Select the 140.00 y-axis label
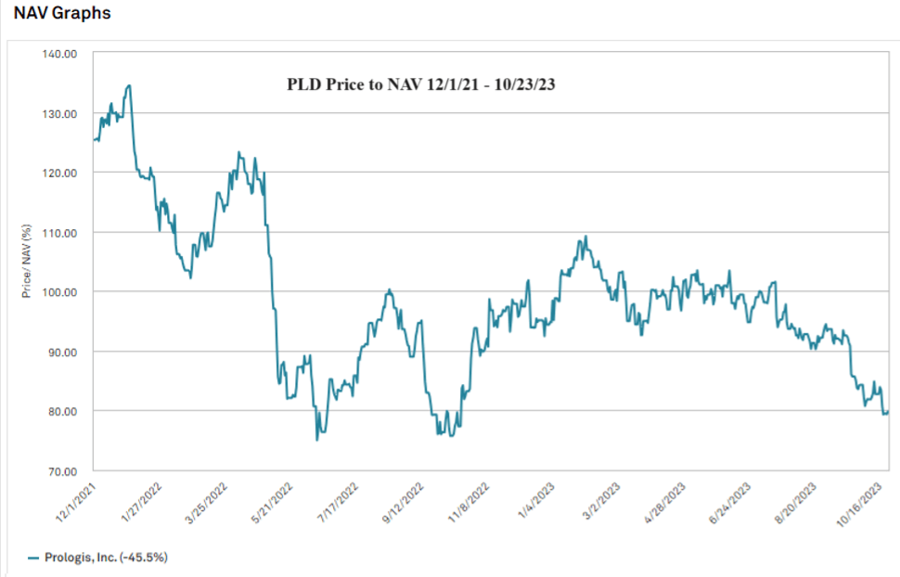This screenshot has width=900, height=577. [x=60, y=54]
